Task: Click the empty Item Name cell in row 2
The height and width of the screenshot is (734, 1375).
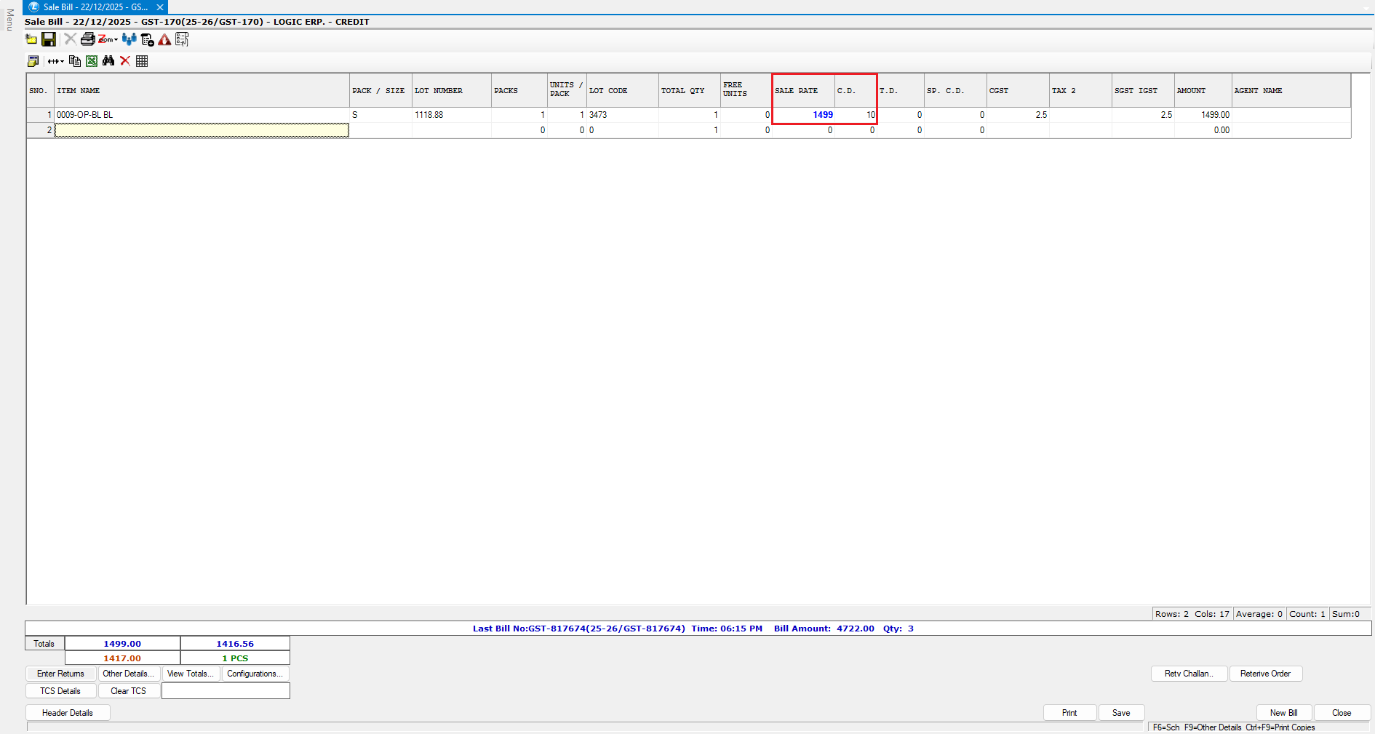Action: [202, 130]
